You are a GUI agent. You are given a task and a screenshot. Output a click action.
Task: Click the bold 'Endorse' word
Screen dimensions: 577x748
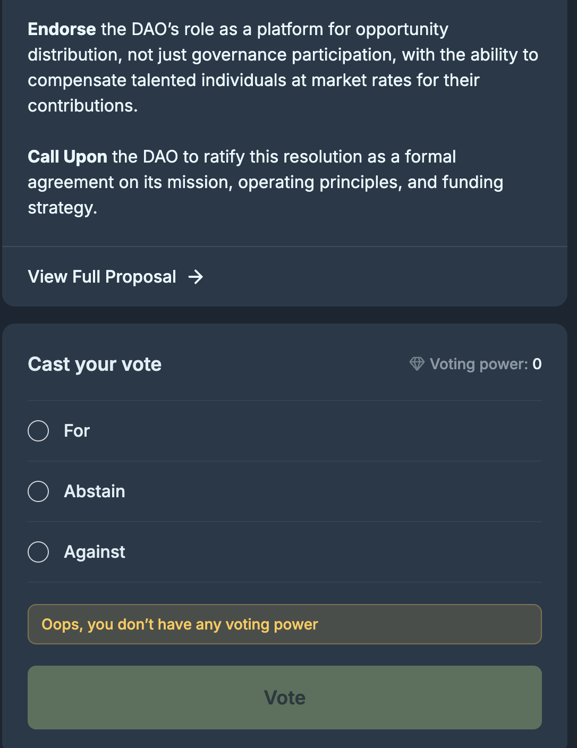pyautogui.click(x=62, y=29)
